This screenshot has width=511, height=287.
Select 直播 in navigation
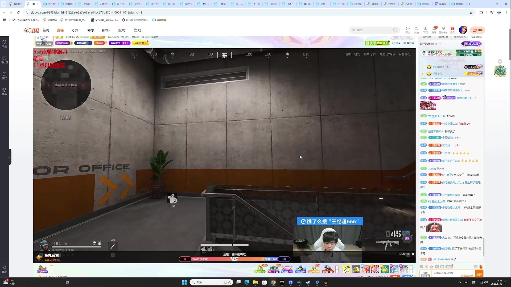coord(60,30)
